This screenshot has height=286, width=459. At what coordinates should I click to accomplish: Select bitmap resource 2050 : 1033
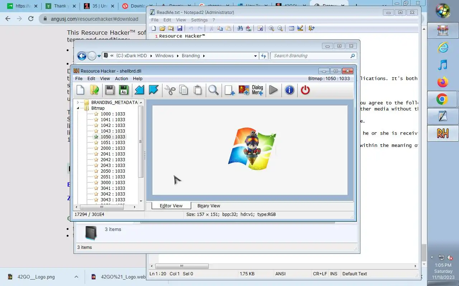(113, 171)
